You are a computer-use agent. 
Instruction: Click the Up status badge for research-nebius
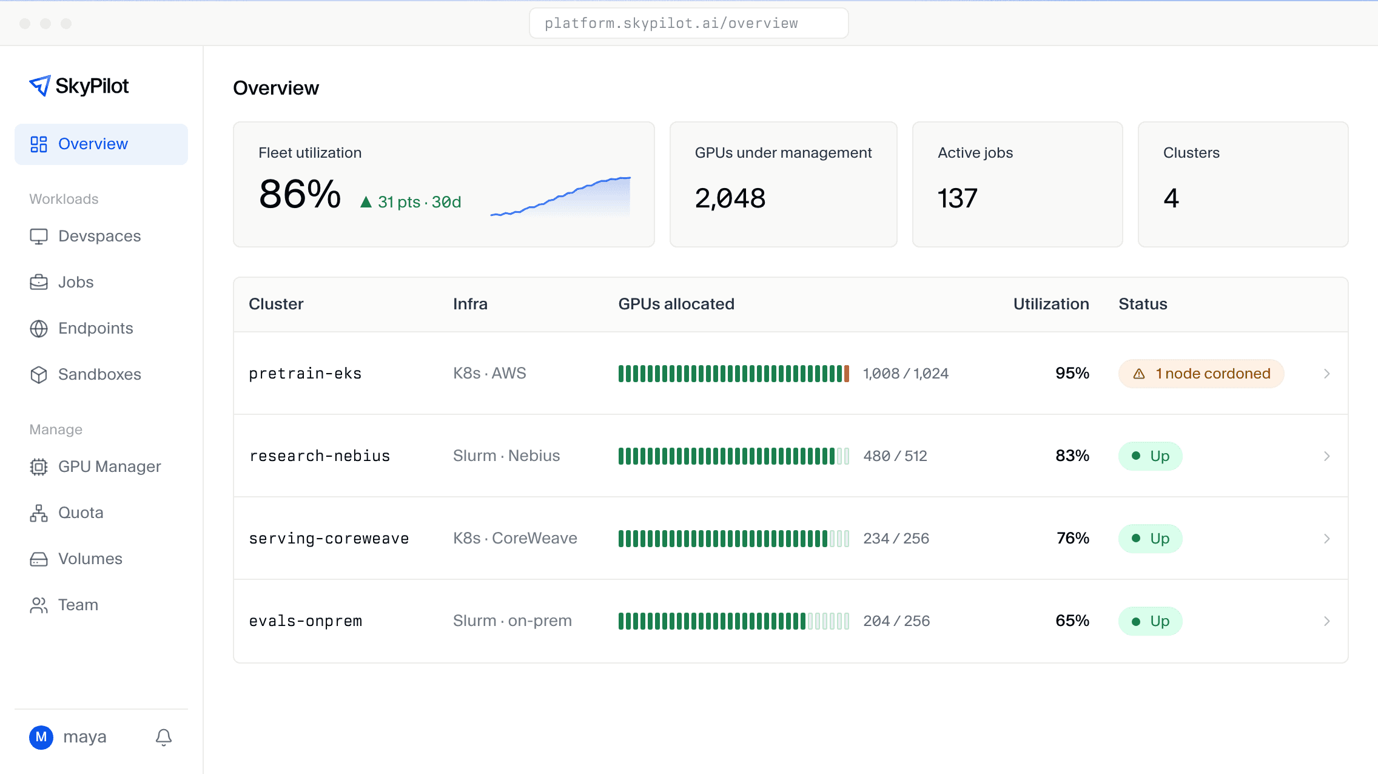click(x=1150, y=456)
